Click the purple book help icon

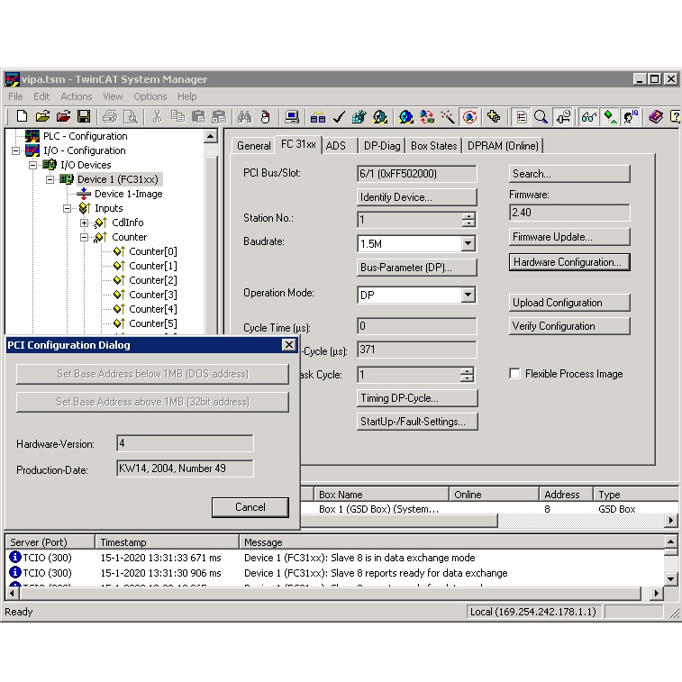655,116
